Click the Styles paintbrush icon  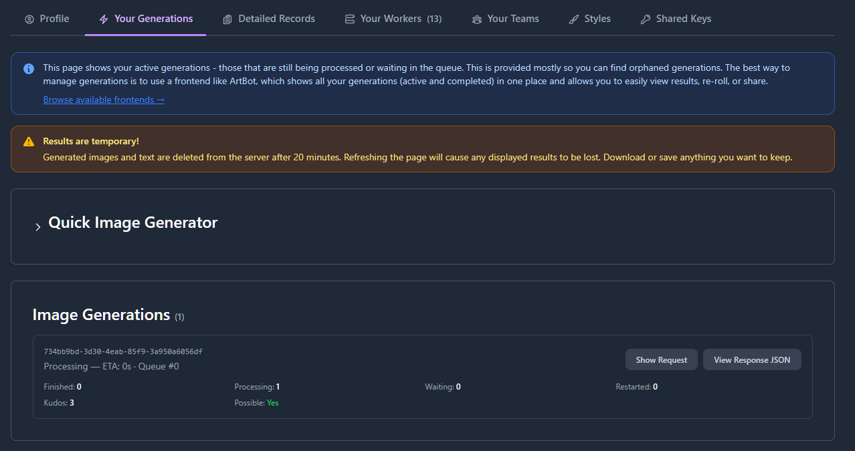click(x=573, y=19)
